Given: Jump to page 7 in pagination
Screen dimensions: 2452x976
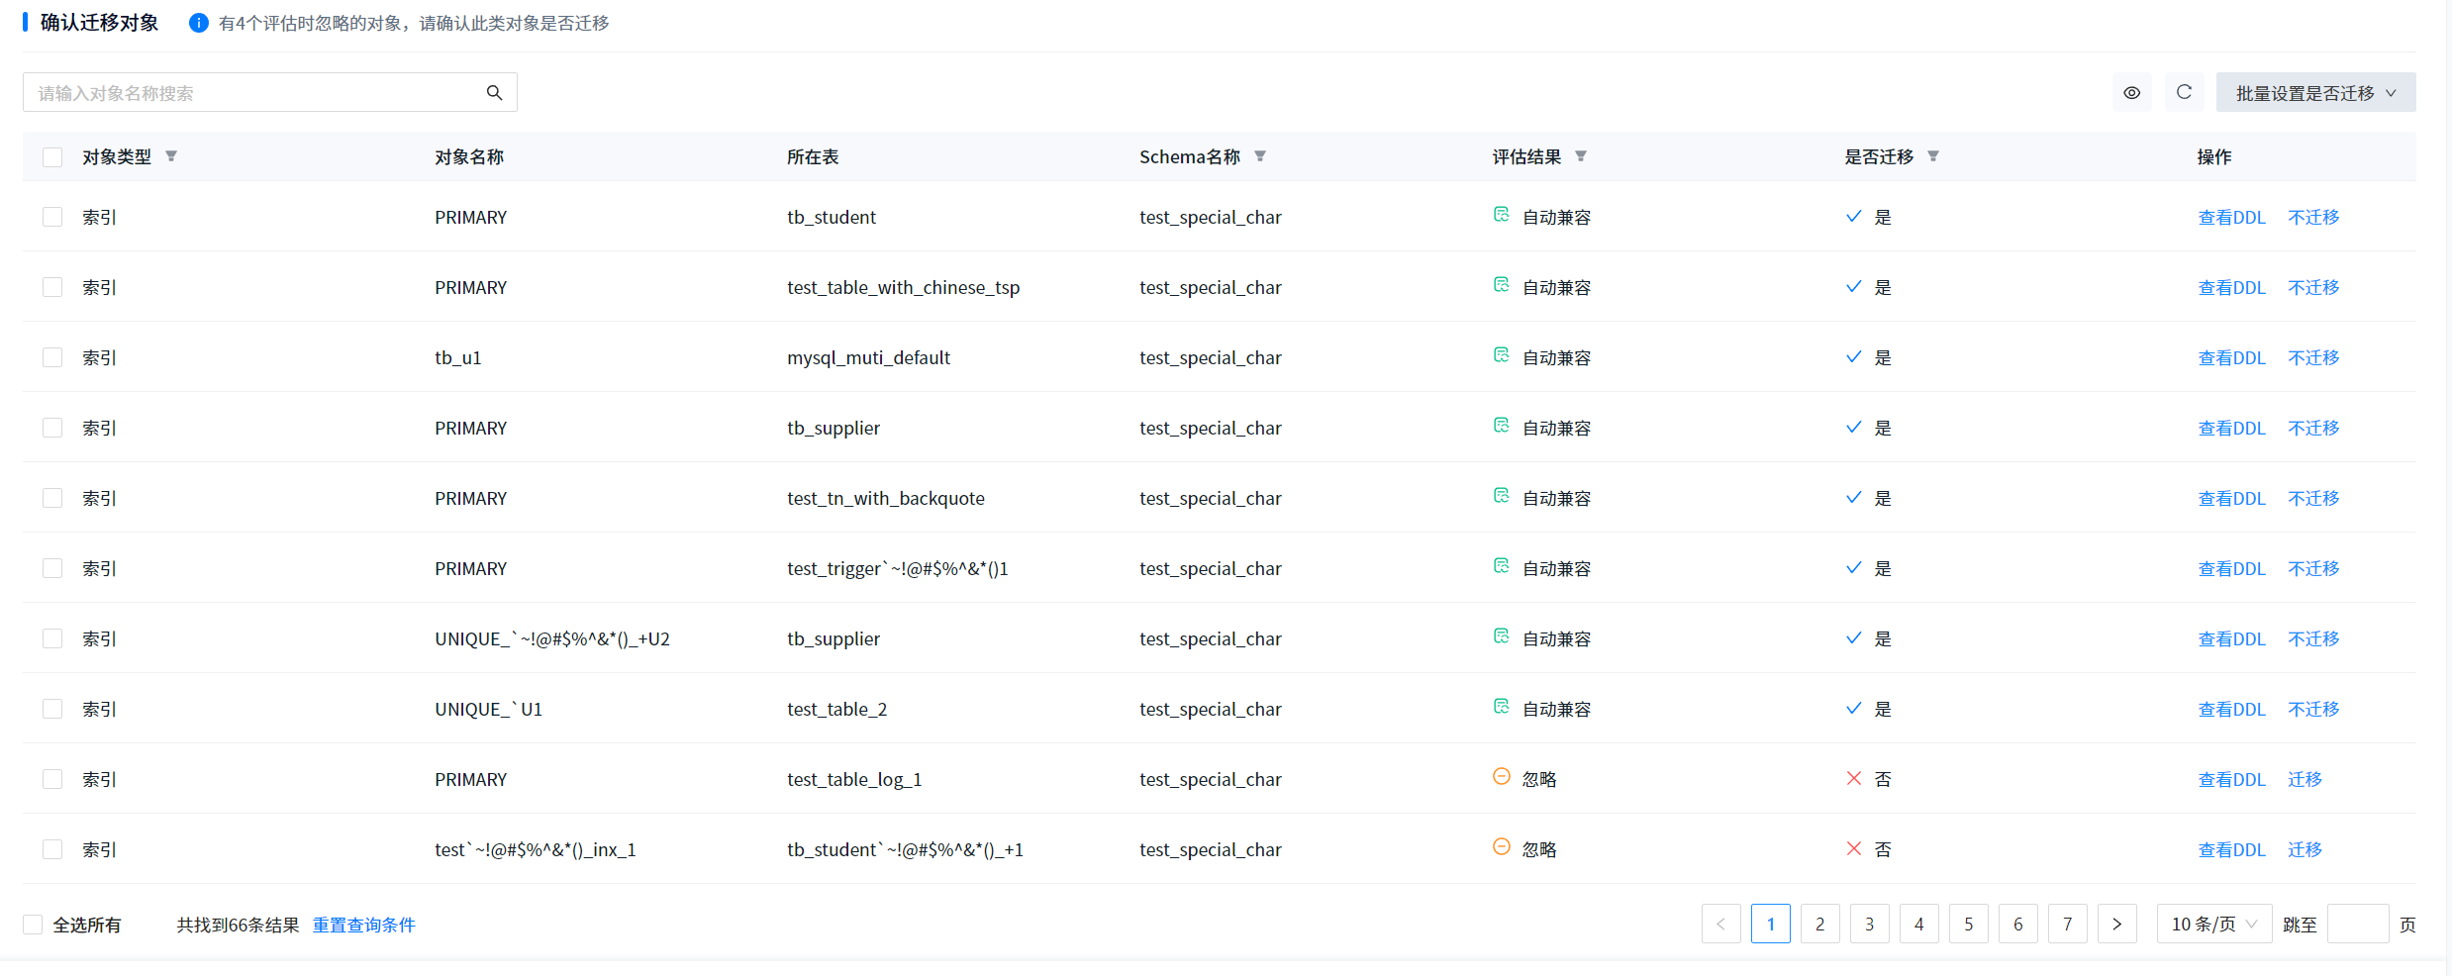Looking at the screenshot, I should tap(2067, 924).
